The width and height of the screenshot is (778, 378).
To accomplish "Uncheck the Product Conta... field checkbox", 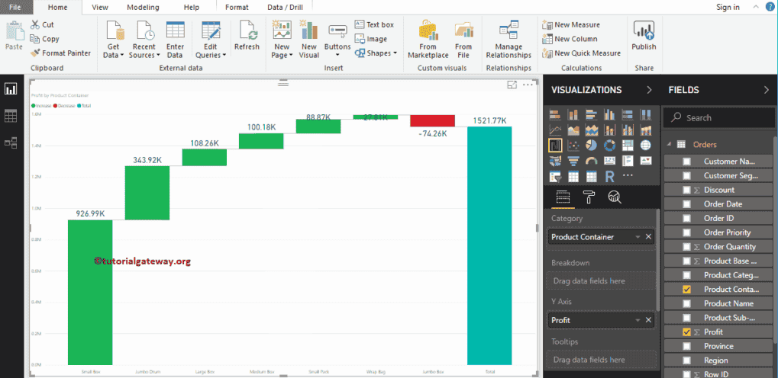I will click(x=686, y=290).
